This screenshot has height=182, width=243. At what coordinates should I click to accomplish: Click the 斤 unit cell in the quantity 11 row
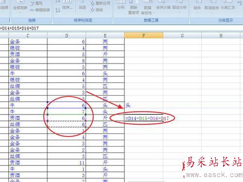105,163
